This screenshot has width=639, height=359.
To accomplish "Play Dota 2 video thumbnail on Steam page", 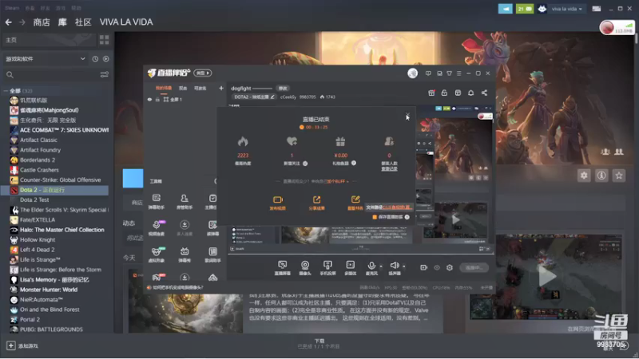I will tap(547, 277).
